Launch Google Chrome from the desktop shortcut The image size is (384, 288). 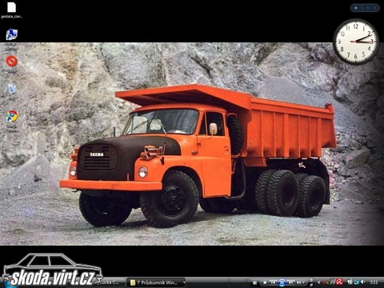(12, 116)
